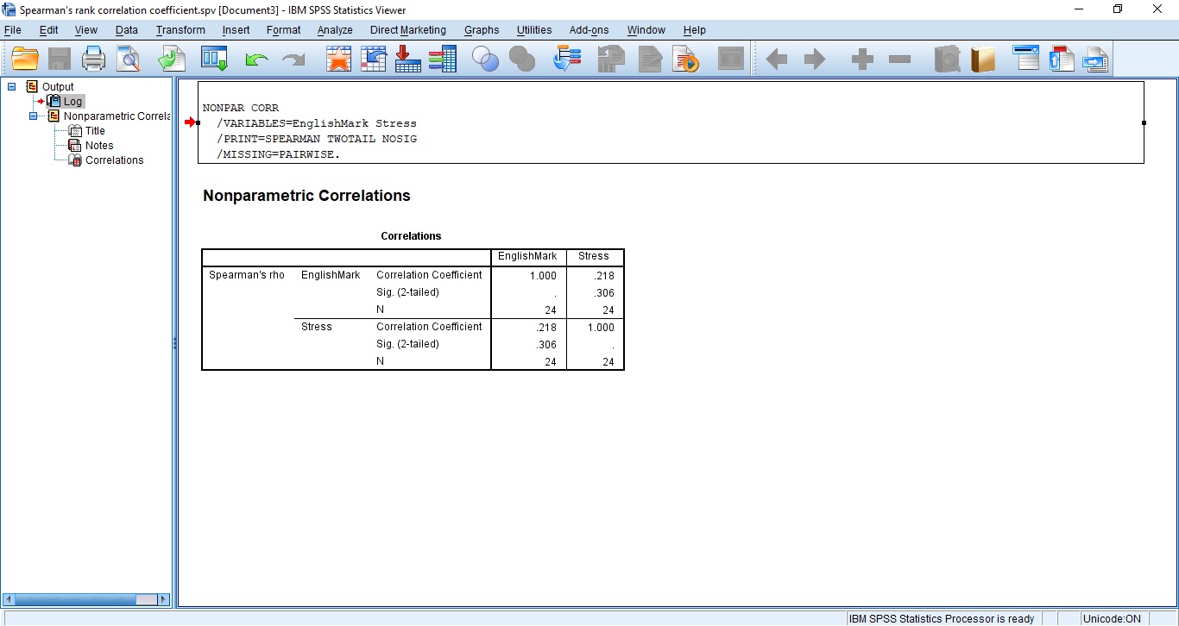Click the outline pane horizontal scrollbar thumb
Image resolution: width=1179 pixels, height=626 pixels.
[76, 599]
